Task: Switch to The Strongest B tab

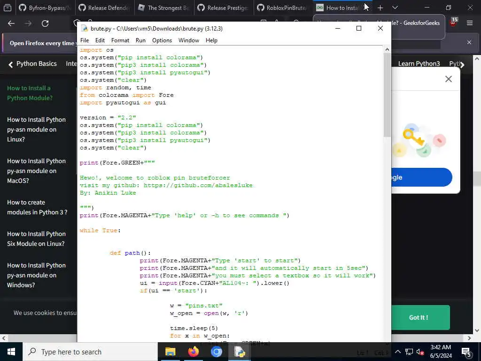Action: pyautogui.click(x=164, y=8)
